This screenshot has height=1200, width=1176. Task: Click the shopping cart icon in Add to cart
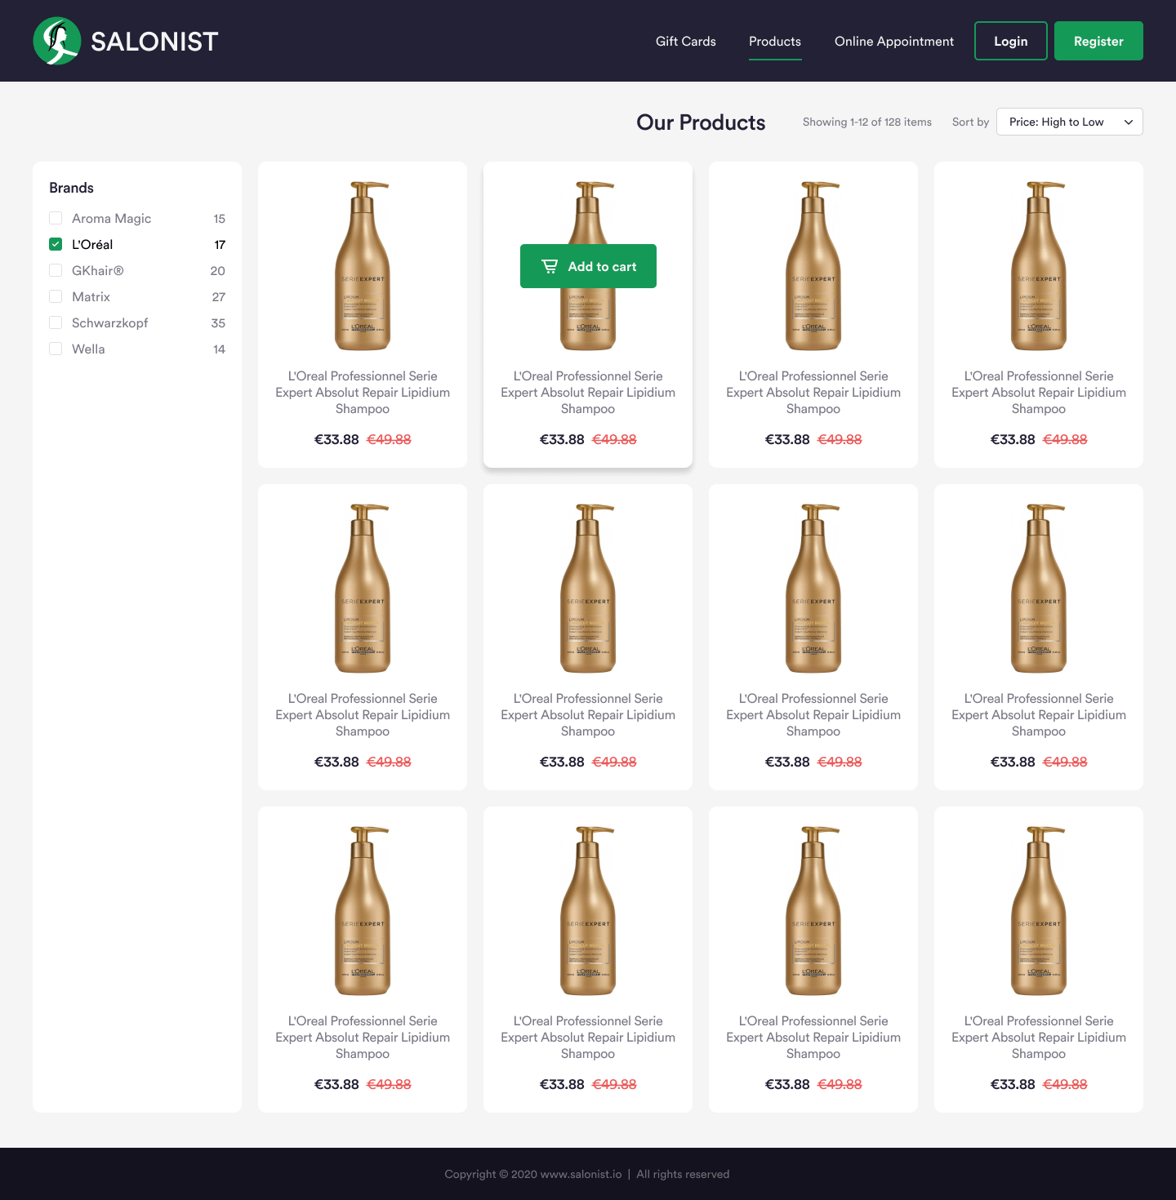(550, 266)
